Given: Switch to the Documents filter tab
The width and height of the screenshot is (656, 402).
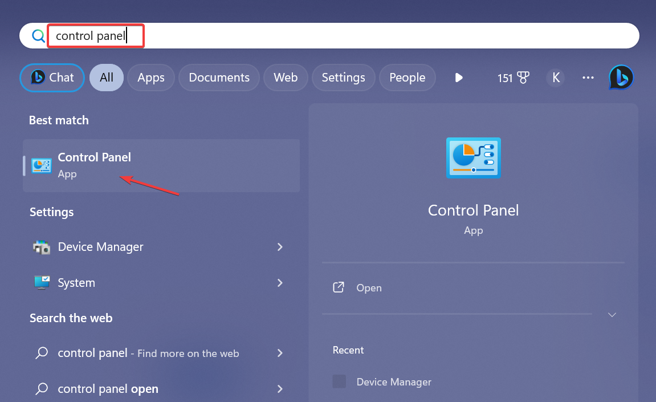Looking at the screenshot, I should click(x=219, y=77).
